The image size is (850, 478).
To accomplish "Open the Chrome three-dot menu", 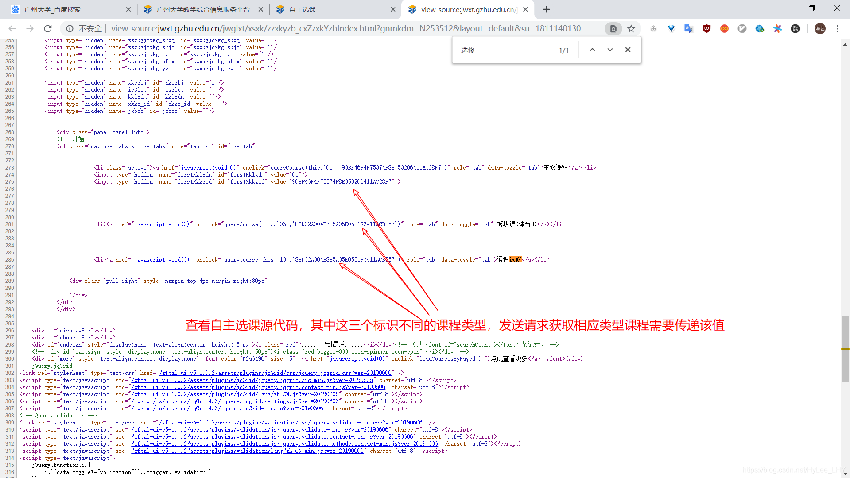I will (838, 29).
